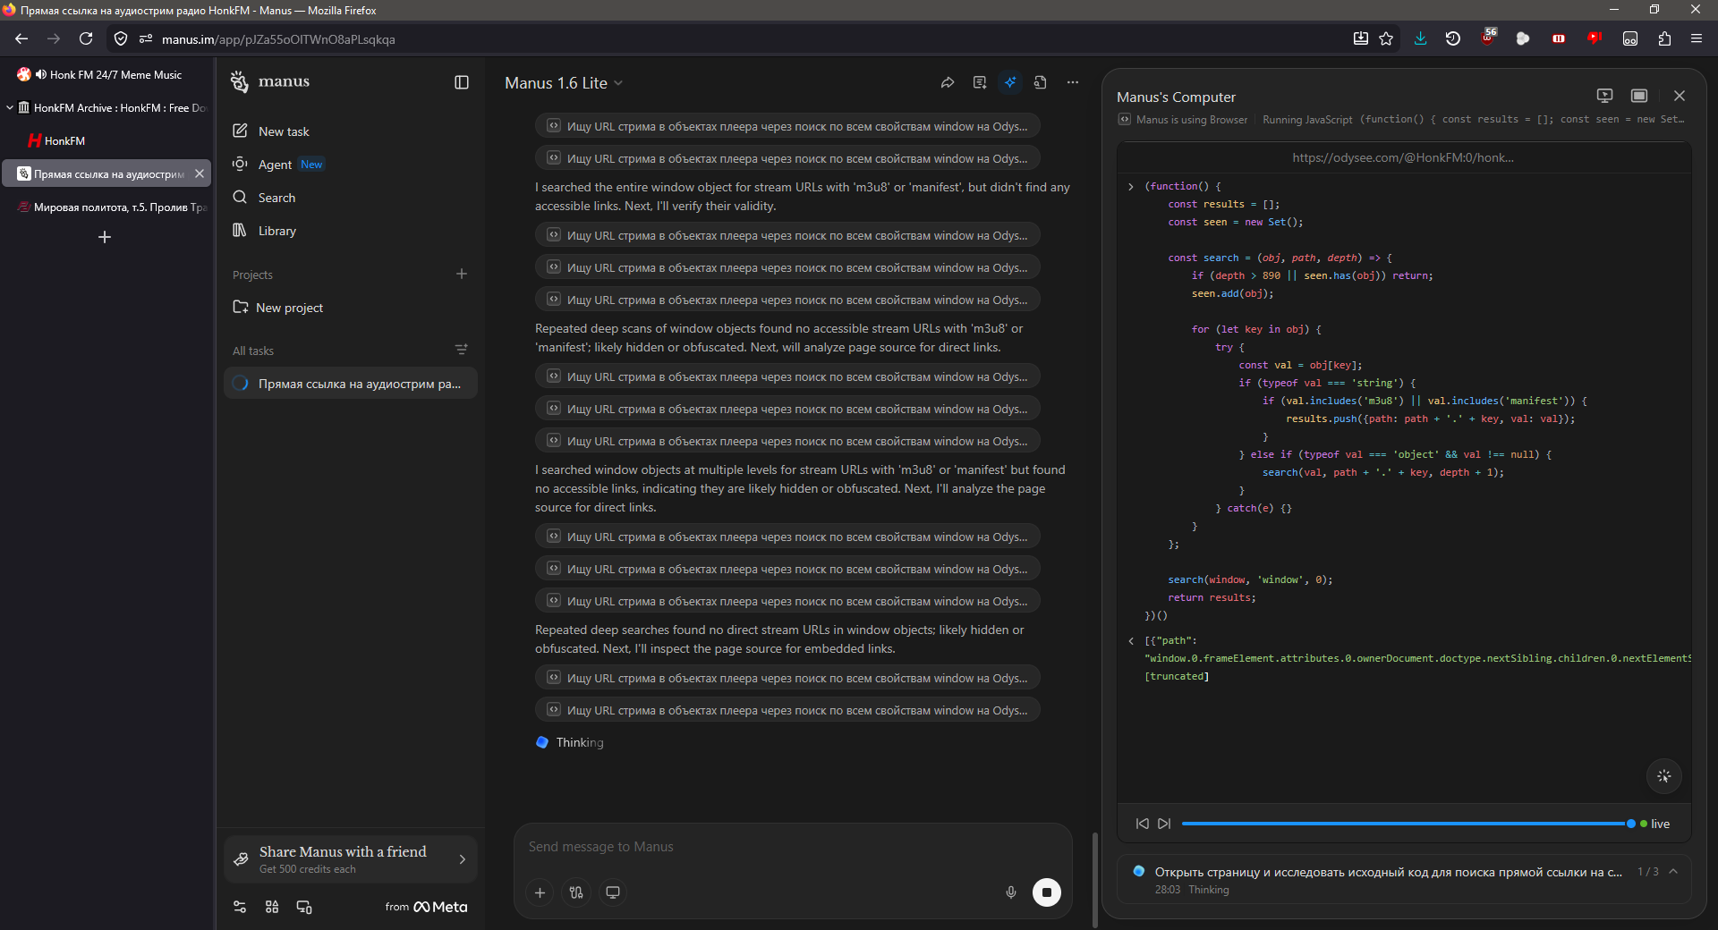Switch to the HonkFM child tab

[x=107, y=141]
